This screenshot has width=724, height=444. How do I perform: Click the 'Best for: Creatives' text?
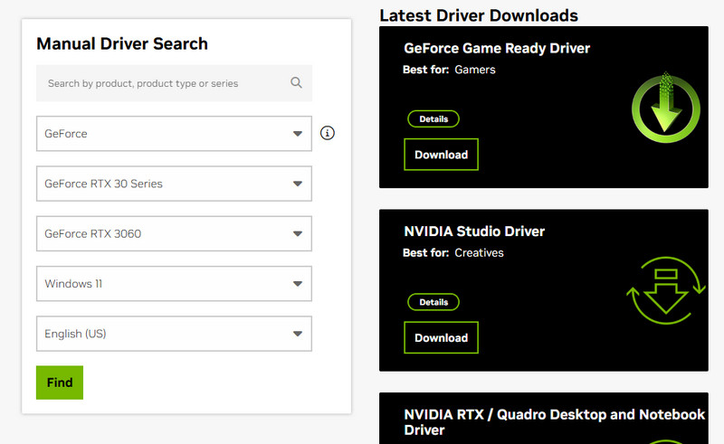point(453,253)
